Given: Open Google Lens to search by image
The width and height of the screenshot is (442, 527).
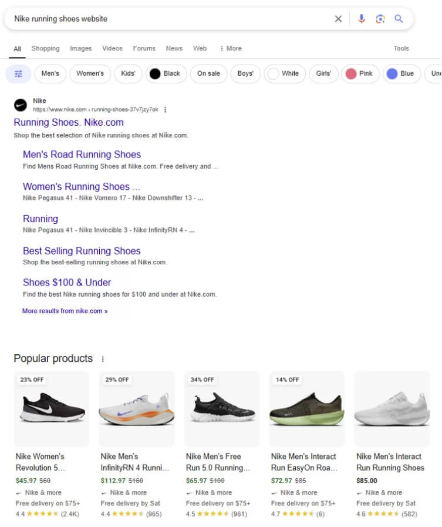Looking at the screenshot, I should 380,19.
